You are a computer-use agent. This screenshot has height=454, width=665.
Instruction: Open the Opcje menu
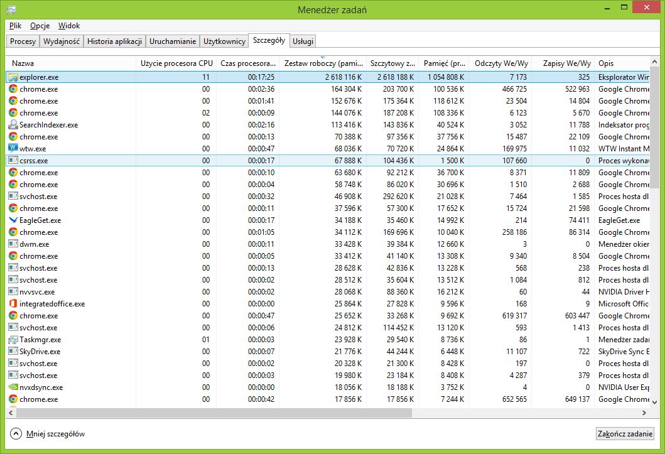[x=40, y=26]
